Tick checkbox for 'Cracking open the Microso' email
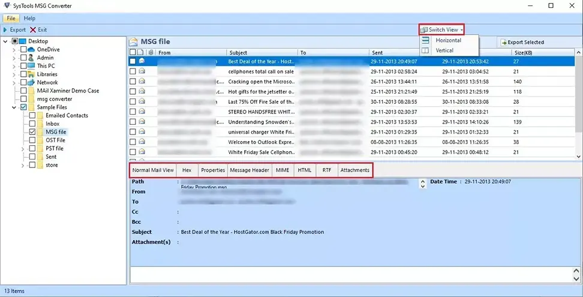Viewport: 583px width, 297px height. pyautogui.click(x=133, y=81)
